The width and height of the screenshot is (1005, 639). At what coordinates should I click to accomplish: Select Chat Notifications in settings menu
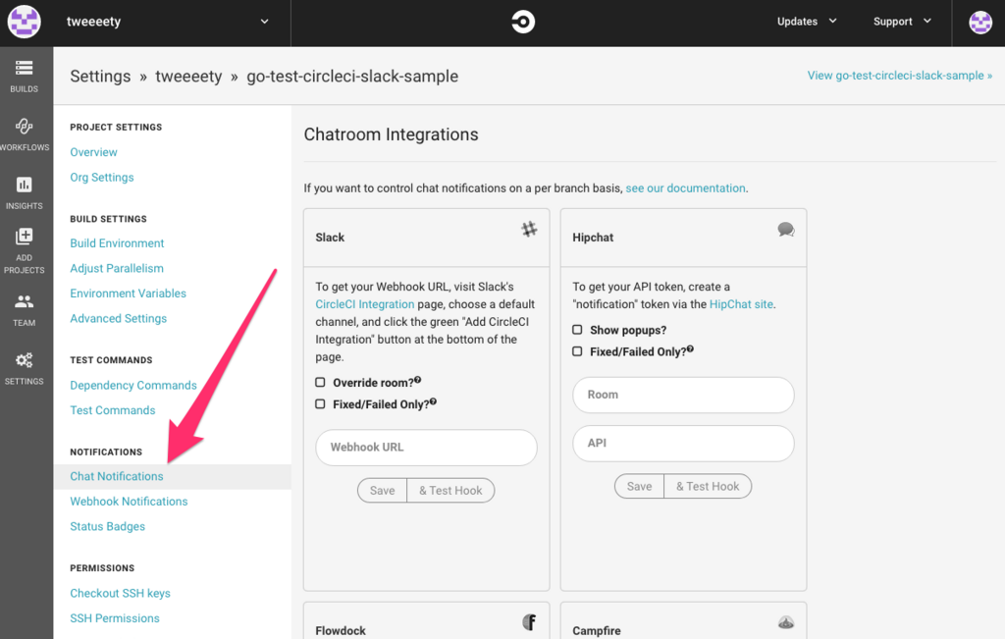click(x=117, y=477)
